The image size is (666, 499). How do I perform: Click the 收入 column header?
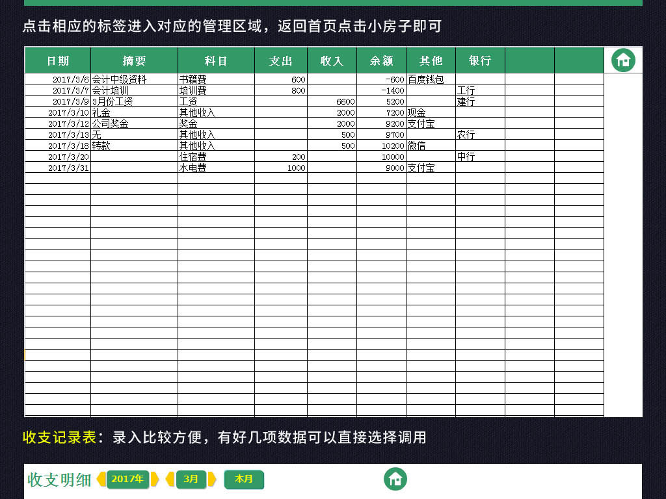tap(332, 60)
